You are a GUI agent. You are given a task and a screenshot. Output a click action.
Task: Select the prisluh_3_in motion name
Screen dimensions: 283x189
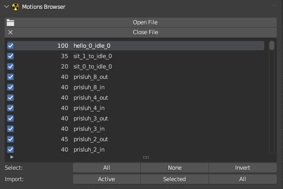pyautogui.click(x=89, y=129)
